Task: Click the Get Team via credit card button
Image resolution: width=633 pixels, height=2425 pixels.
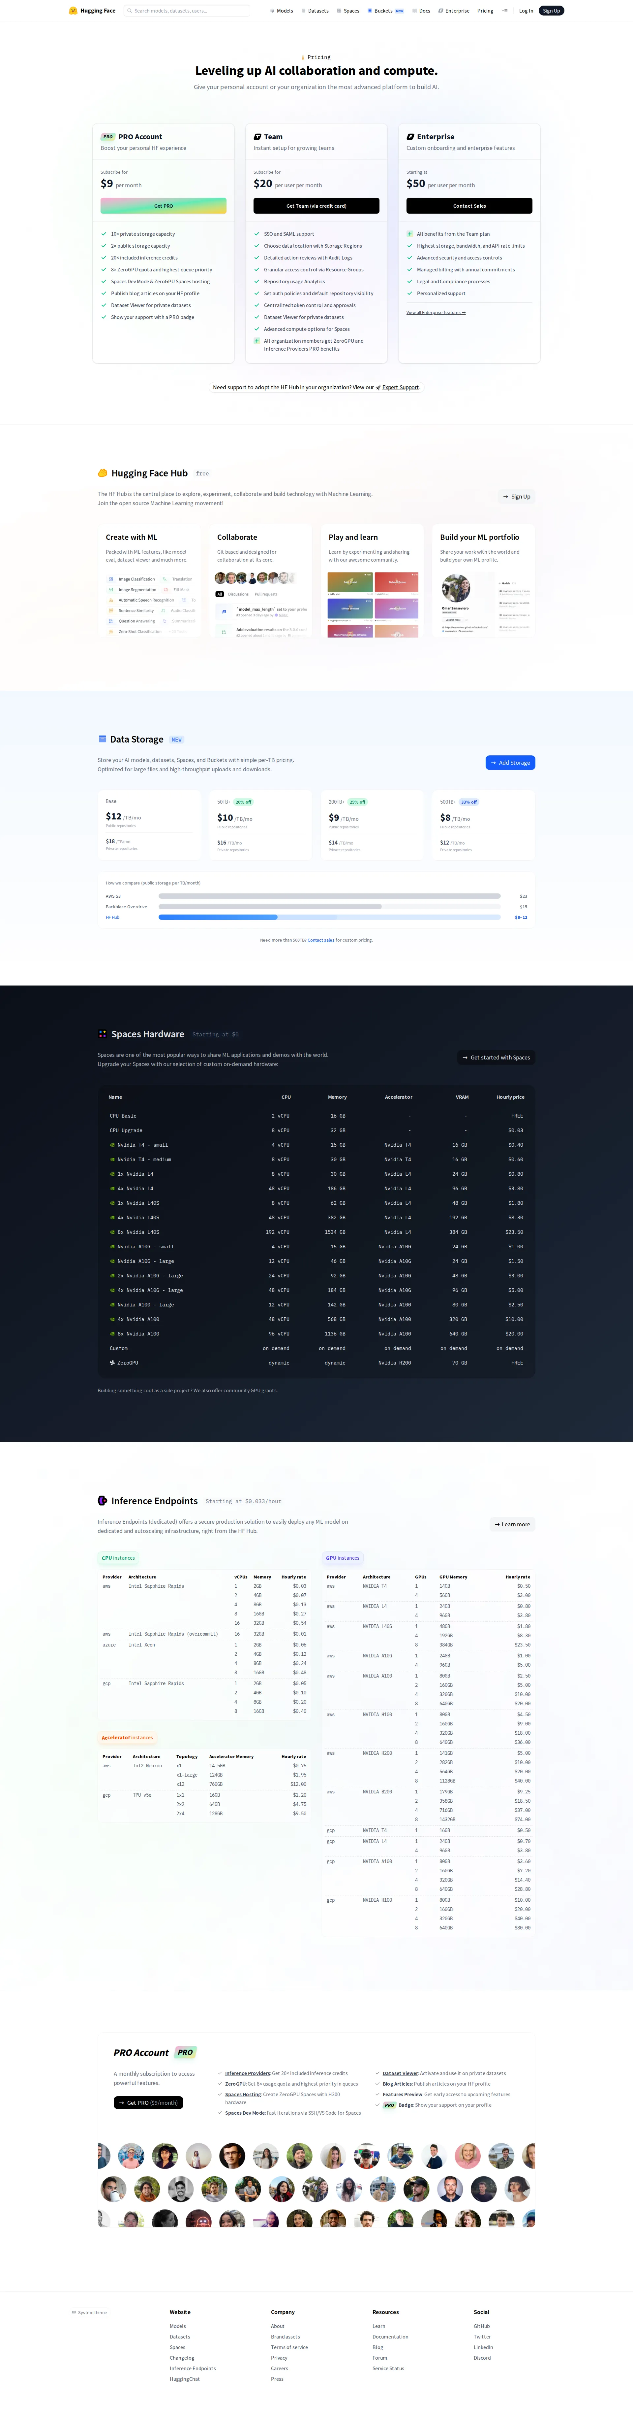Action: click(x=316, y=205)
